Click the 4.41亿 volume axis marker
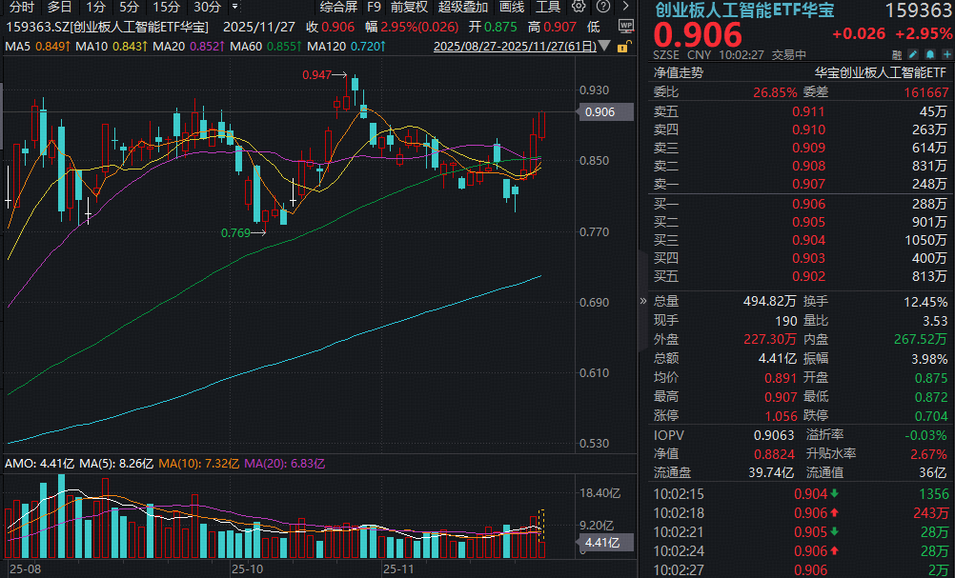Image resolution: width=955 pixels, height=578 pixels. (601, 542)
